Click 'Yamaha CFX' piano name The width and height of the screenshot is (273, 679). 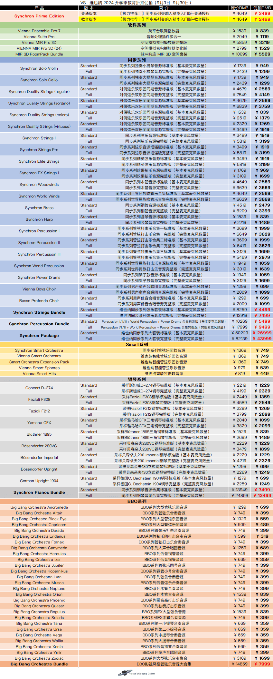39,423
